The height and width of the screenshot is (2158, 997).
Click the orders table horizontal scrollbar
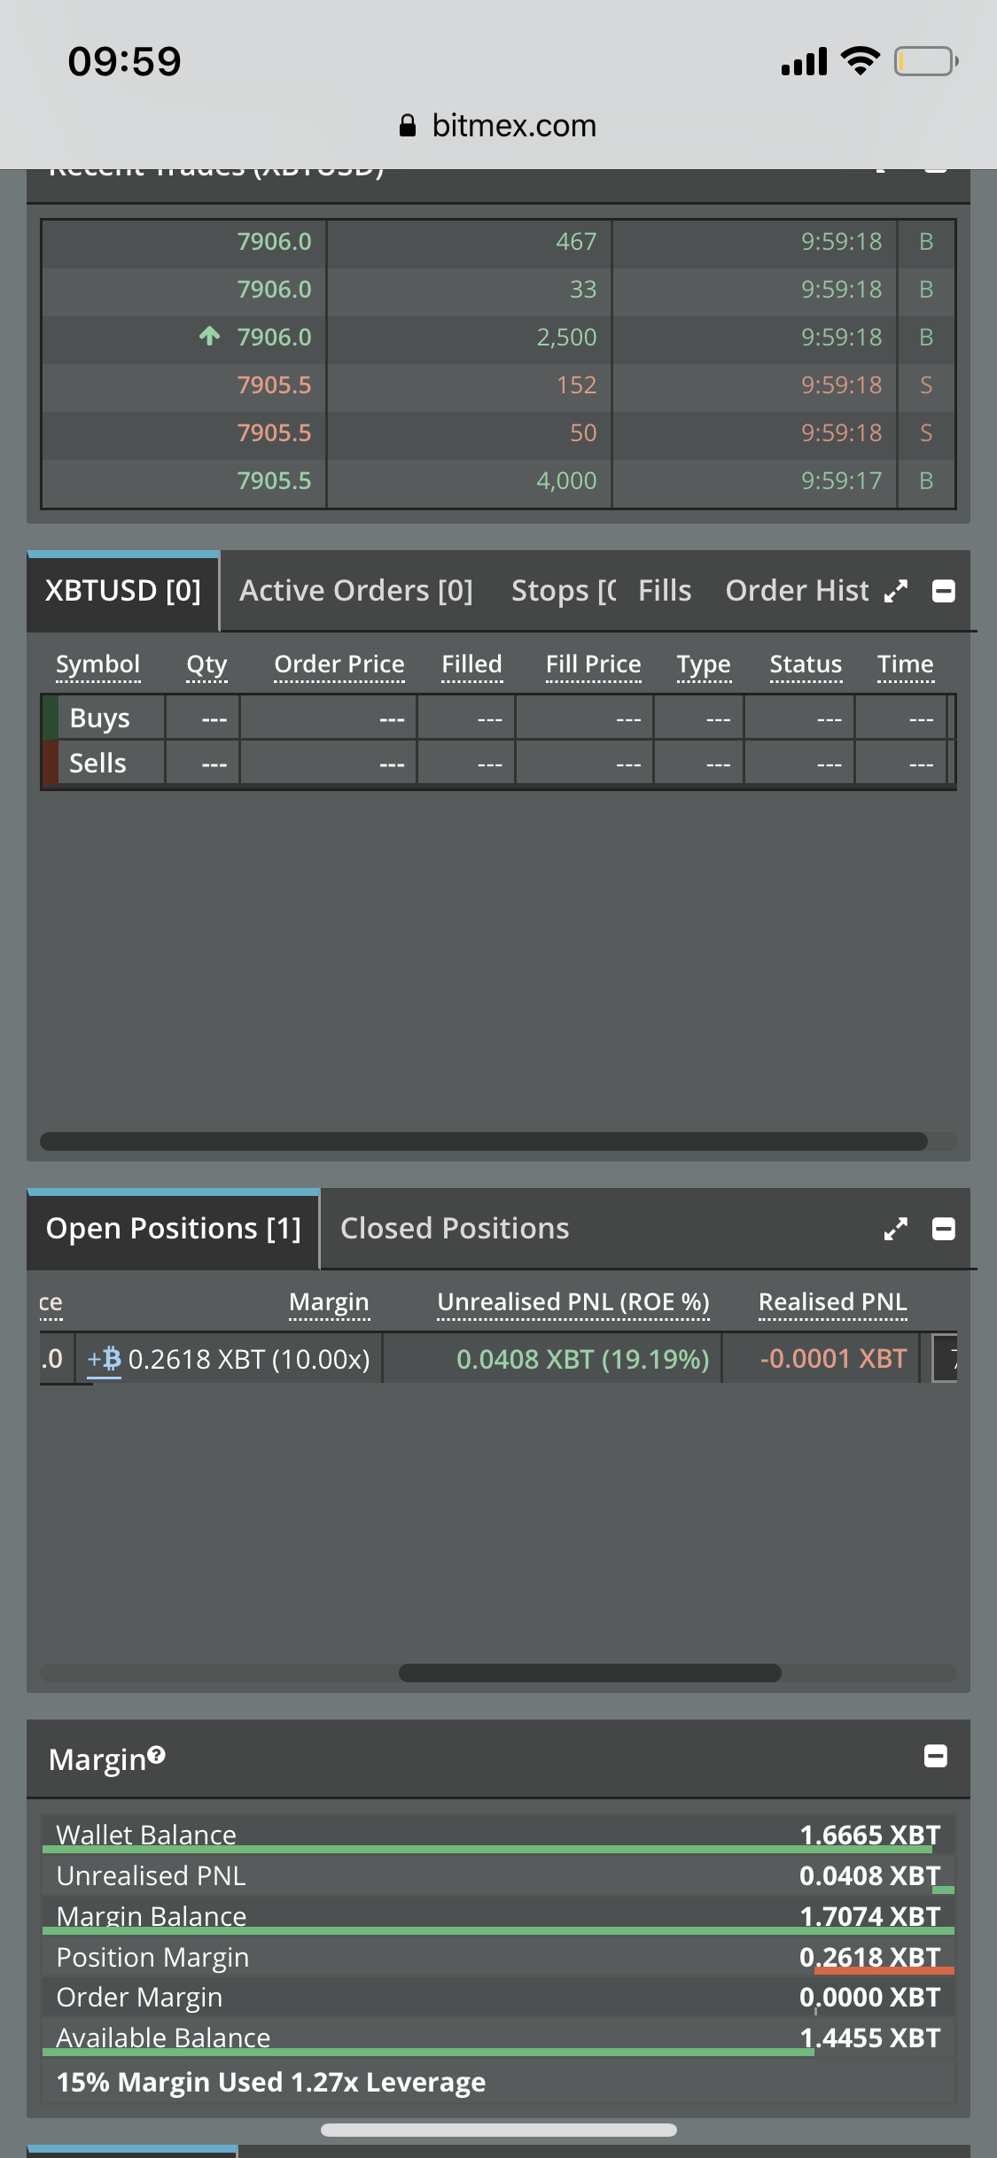[484, 1141]
